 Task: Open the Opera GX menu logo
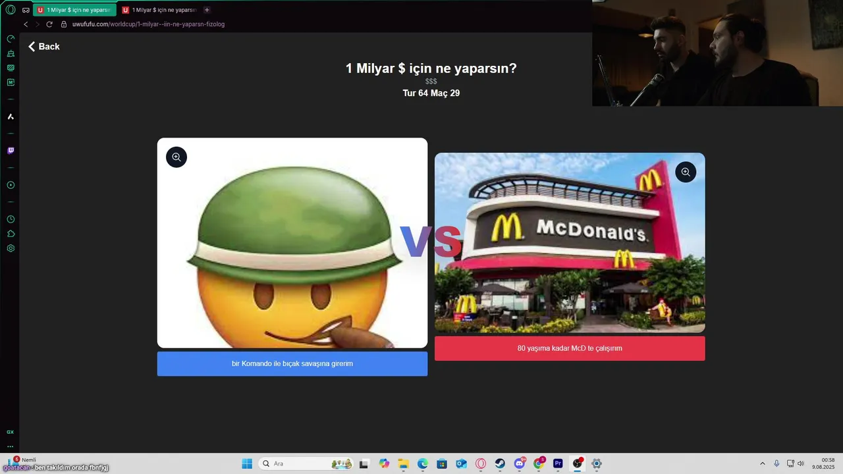pyautogui.click(x=11, y=10)
